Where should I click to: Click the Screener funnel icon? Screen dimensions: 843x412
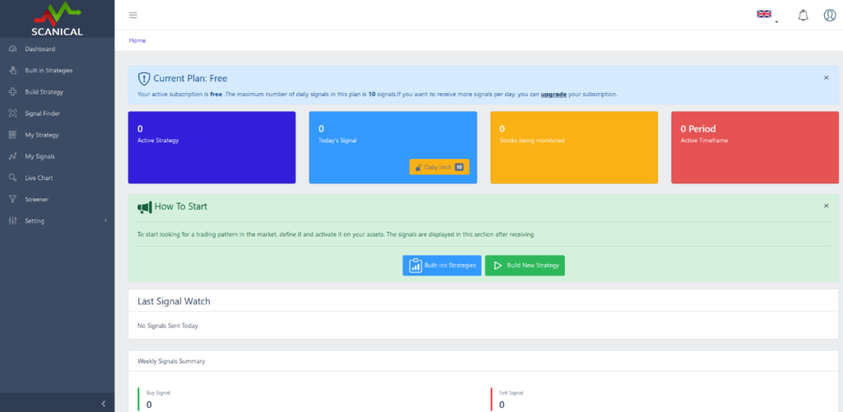point(13,199)
